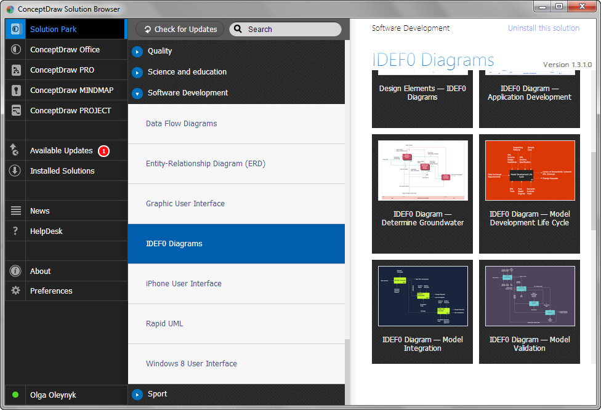Click in the Search field
The height and width of the screenshot is (410, 601).
[289, 29]
